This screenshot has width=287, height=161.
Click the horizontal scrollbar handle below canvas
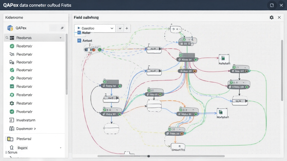pyautogui.click(x=149, y=156)
